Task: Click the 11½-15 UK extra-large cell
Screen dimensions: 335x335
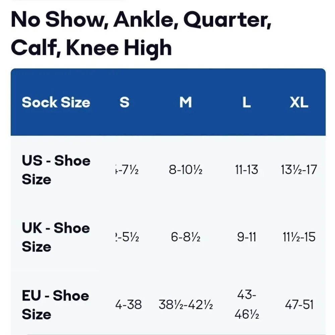Action: (299, 237)
